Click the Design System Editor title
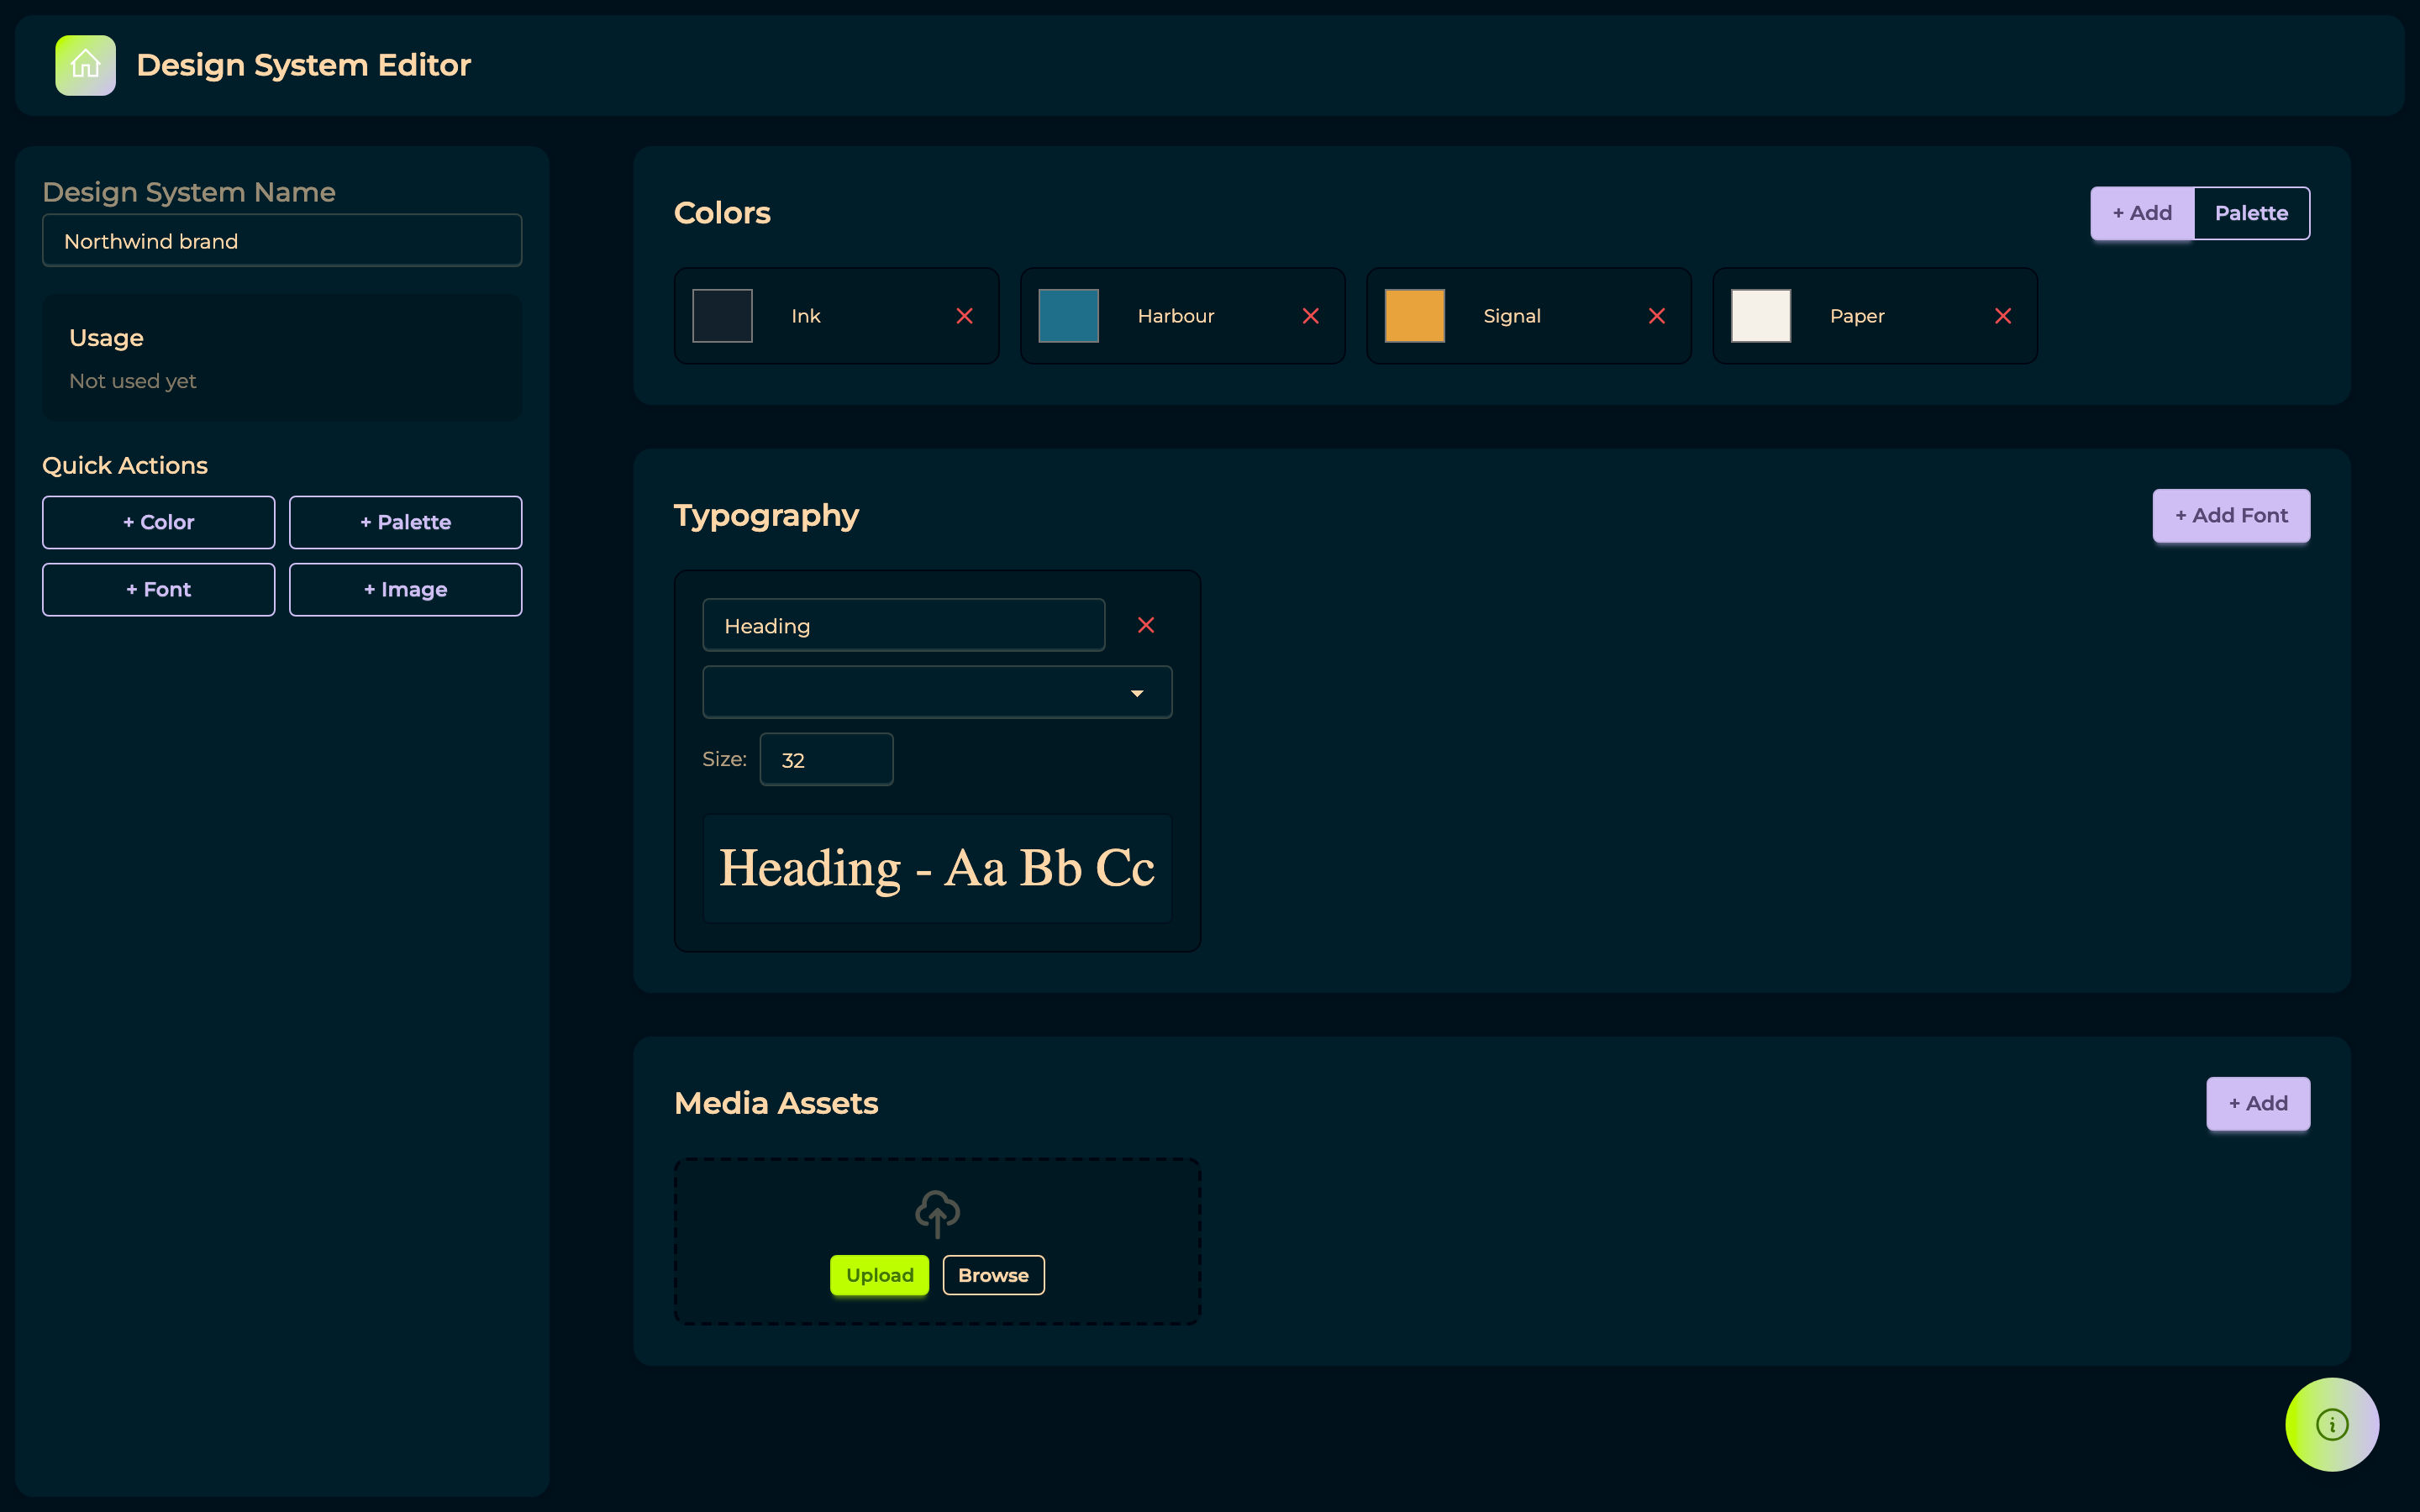 [303, 65]
